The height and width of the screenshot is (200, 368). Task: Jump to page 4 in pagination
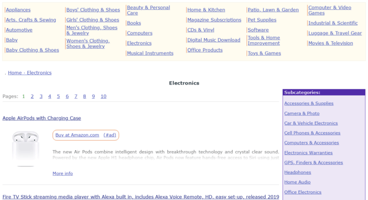50,96
